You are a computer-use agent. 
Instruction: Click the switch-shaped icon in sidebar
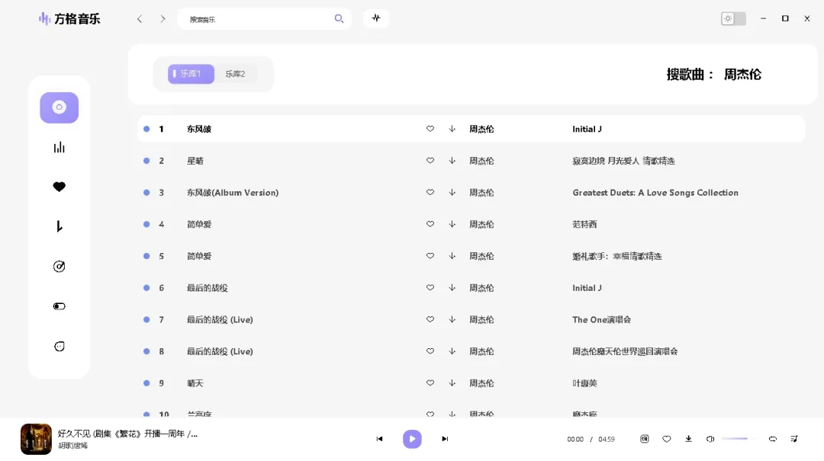pyautogui.click(x=60, y=306)
